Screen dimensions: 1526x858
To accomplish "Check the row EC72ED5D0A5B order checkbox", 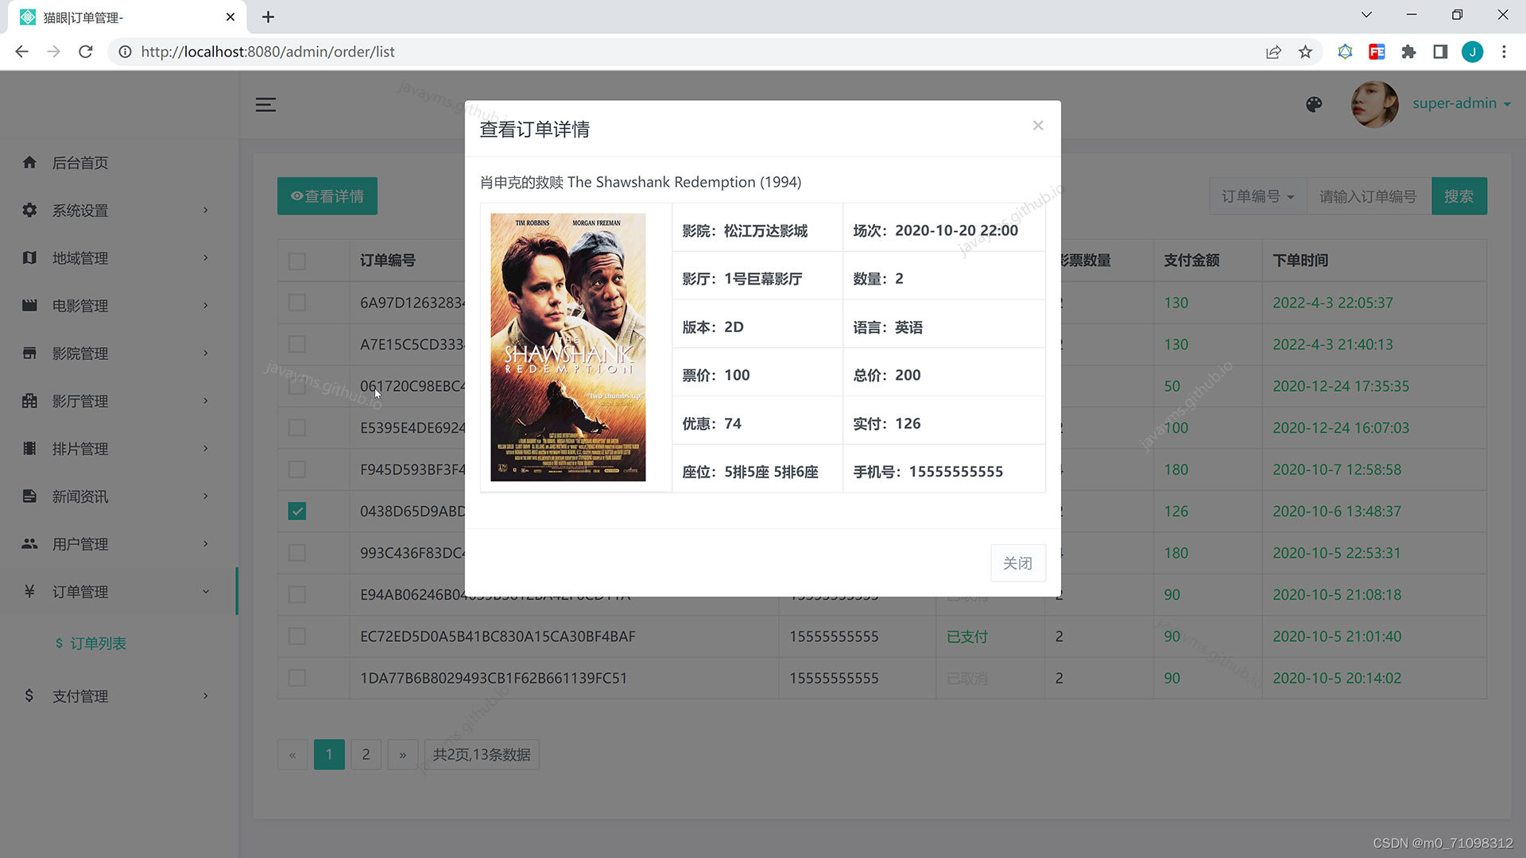I will [297, 636].
